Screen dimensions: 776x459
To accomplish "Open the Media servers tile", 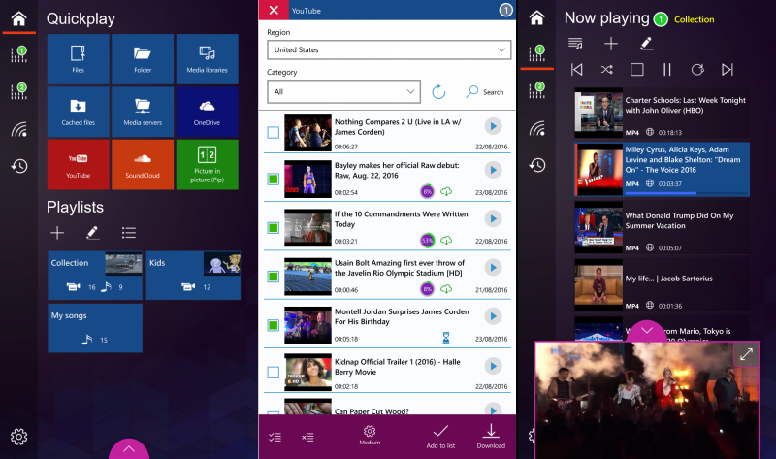I will click(143, 112).
